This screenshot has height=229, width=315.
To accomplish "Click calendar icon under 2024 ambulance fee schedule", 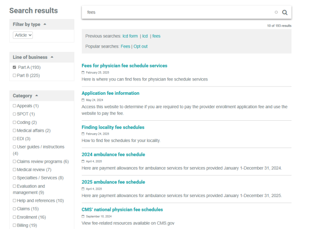I will [83, 161].
